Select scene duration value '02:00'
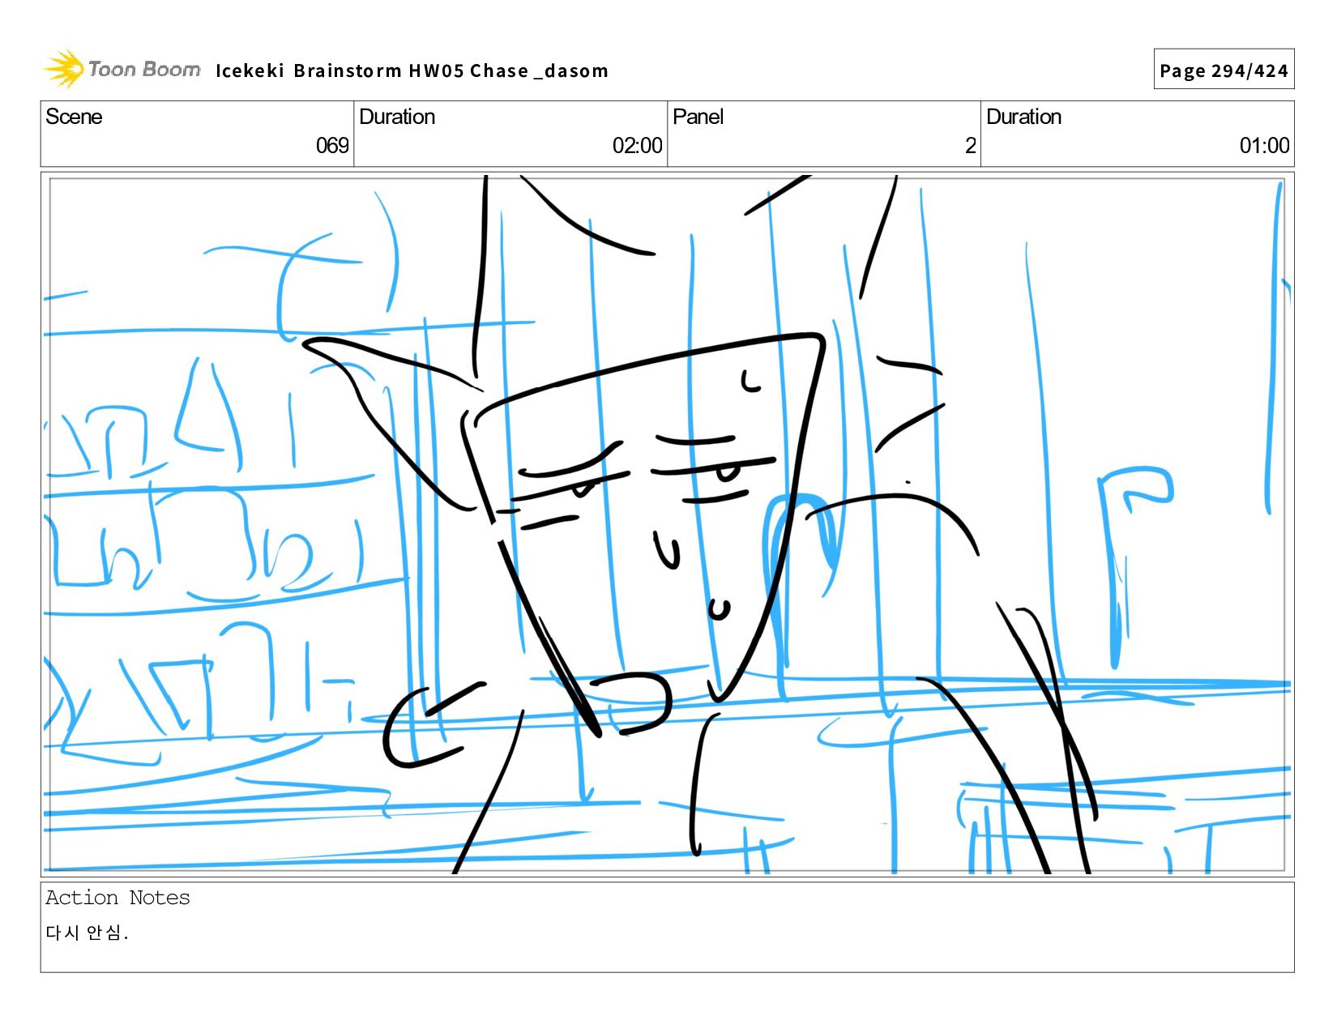This screenshot has width=1337, height=1033. click(638, 146)
